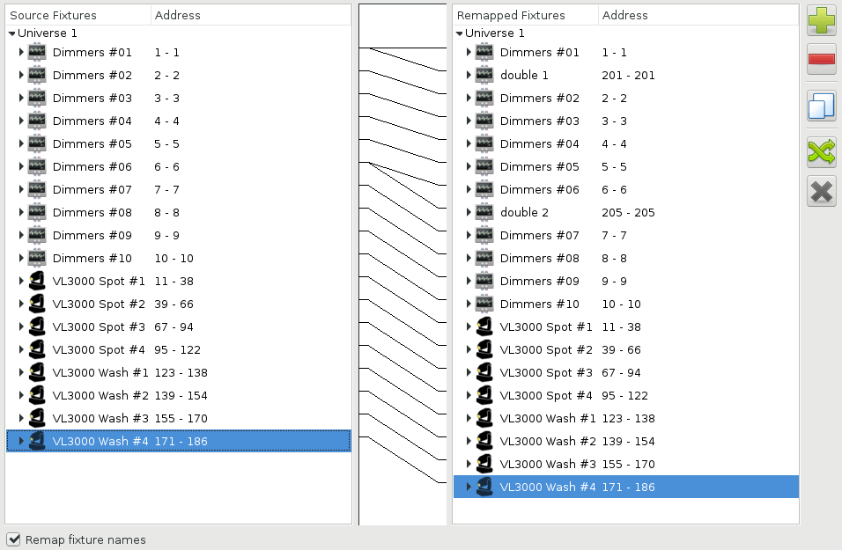842x550 pixels.
Task: Select remapped row 'VL3000 Spot #2'
Action: click(x=625, y=349)
